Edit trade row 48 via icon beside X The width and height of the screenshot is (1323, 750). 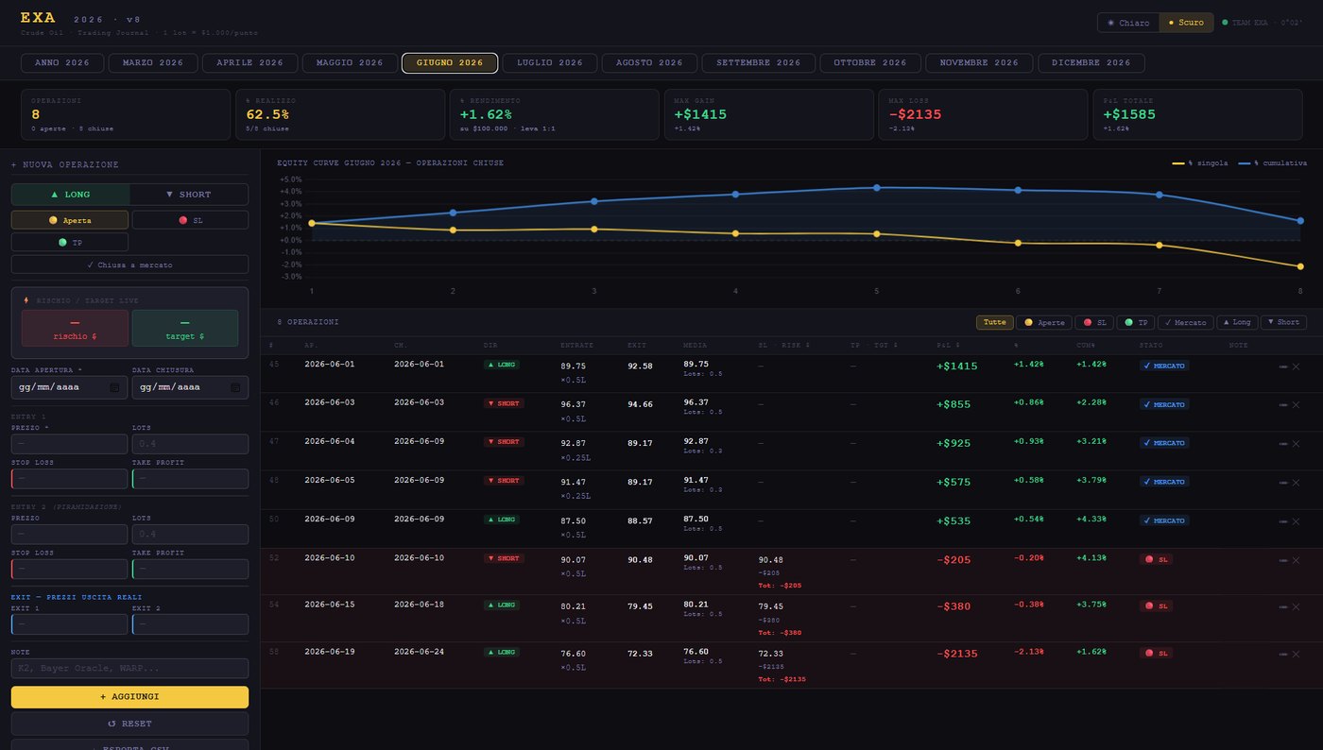pos(1282,482)
